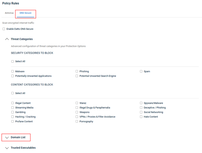Image resolution: width=202 pixels, height=153 pixels.
Task: Switch to the Antivirus tab
Action: click(x=9, y=13)
